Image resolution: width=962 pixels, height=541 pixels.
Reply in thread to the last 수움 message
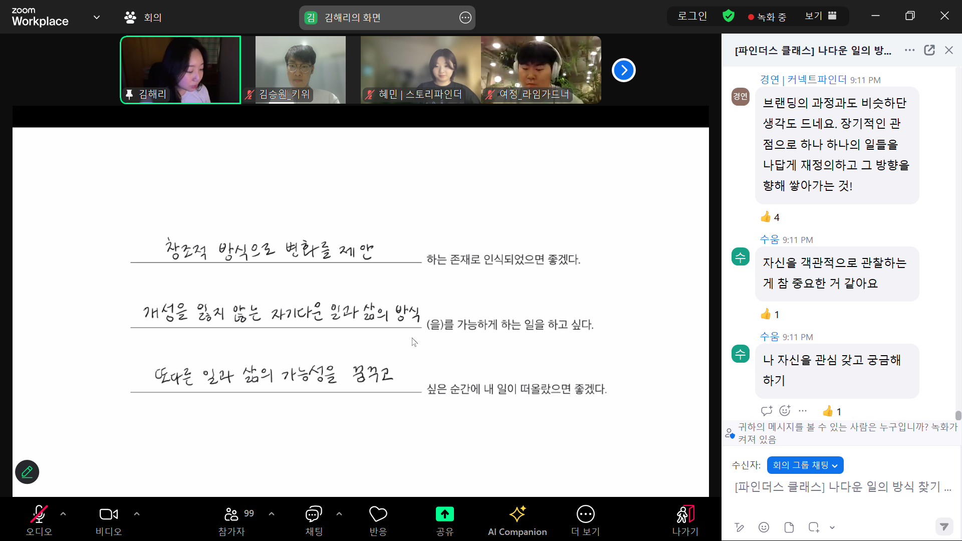click(x=767, y=411)
